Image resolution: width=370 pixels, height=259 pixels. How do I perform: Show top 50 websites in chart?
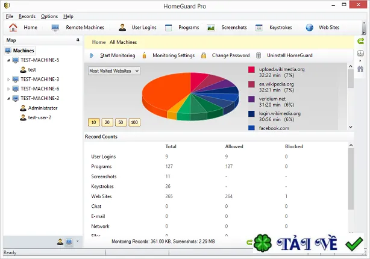121,122
